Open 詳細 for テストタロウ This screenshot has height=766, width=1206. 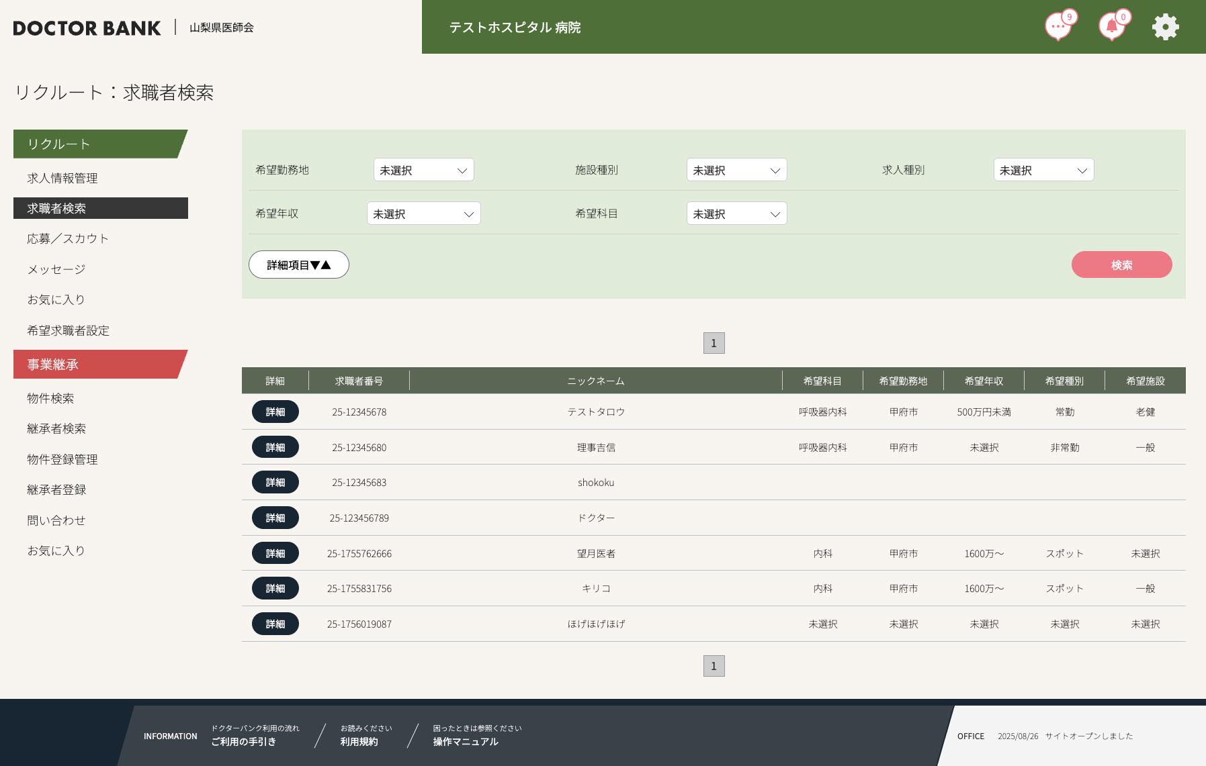[x=275, y=412]
